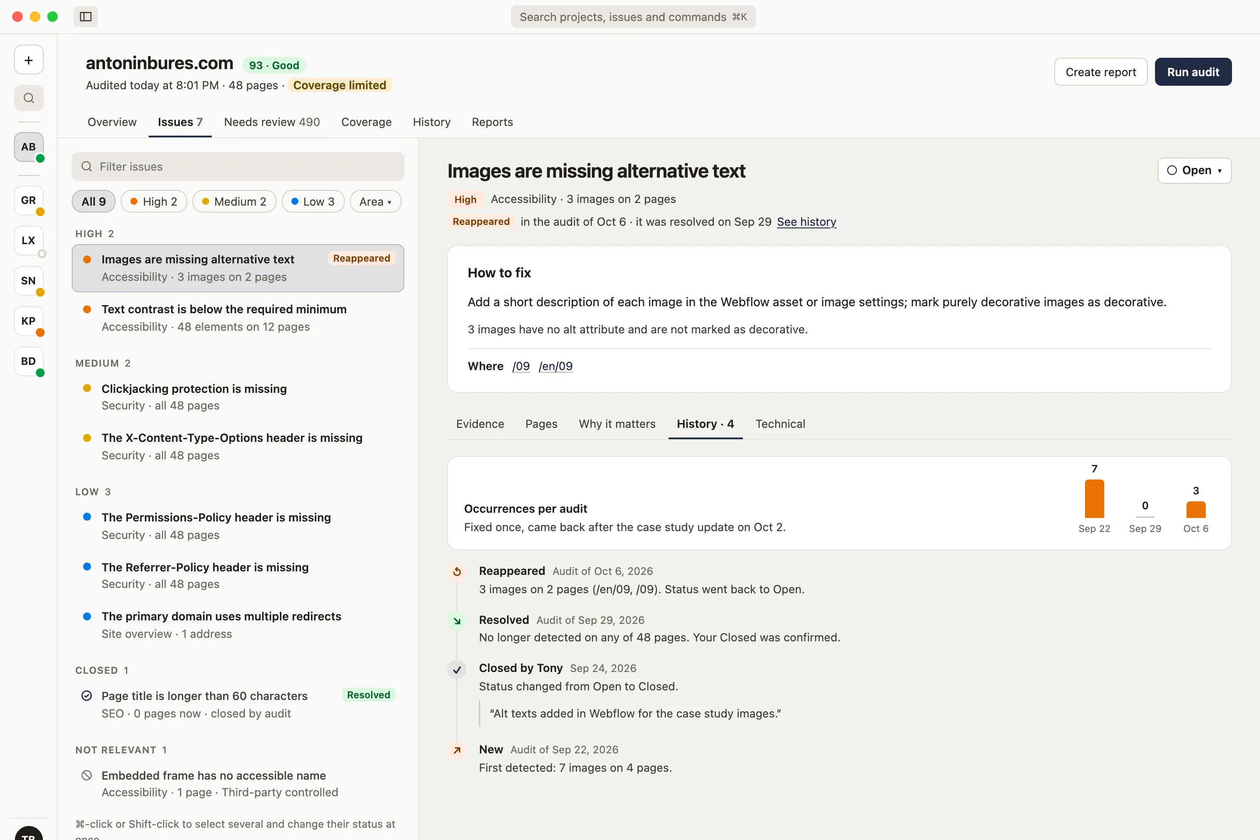
Task: Open the /09 page link
Action: tap(521, 366)
